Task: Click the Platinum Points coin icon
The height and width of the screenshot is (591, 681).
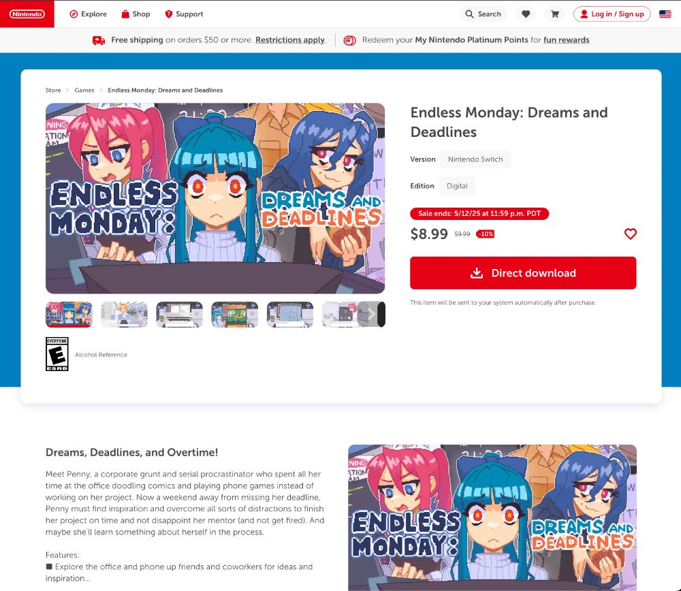Action: tap(349, 40)
